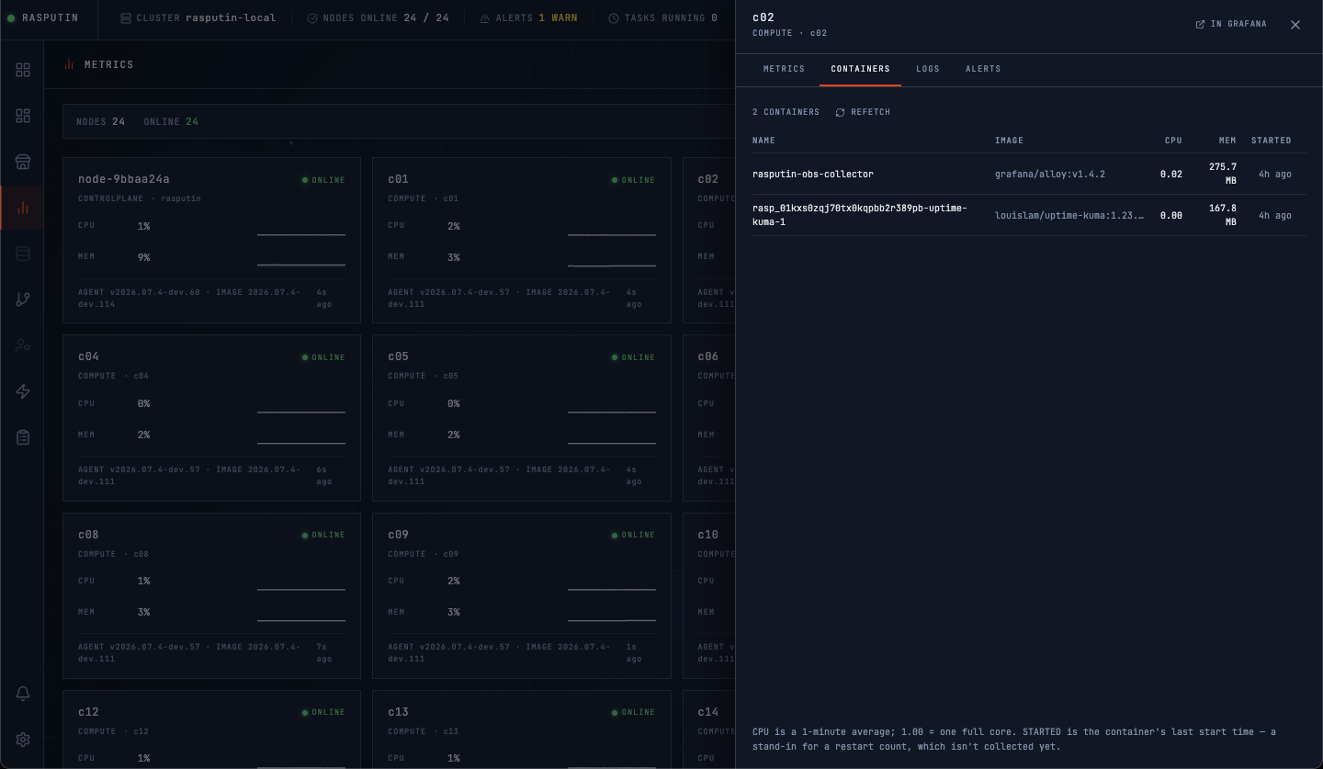Click the IN GRAFANA text label
This screenshot has height=769, width=1323.
point(1238,24)
